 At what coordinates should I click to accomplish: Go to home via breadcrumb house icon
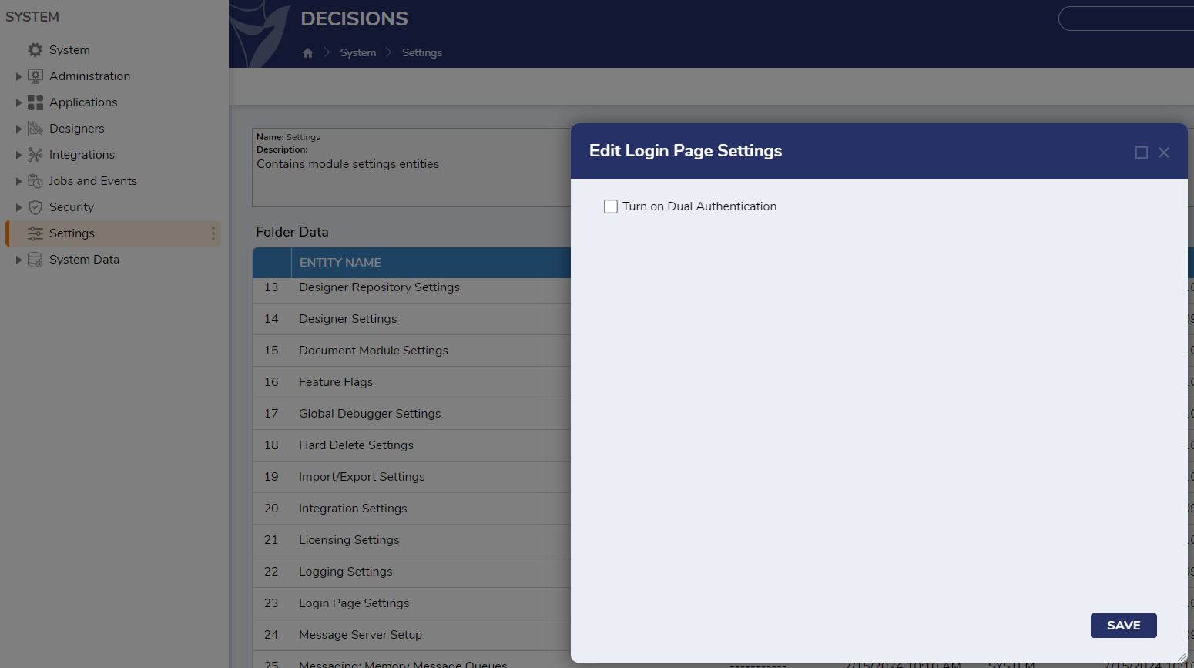[x=307, y=53]
